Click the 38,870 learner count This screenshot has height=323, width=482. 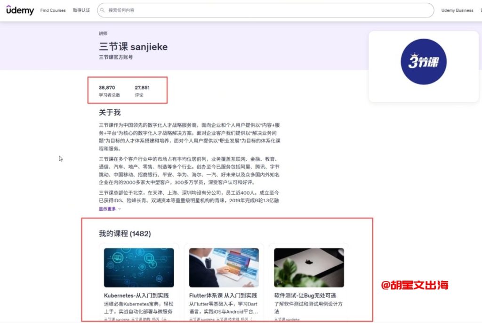click(107, 87)
